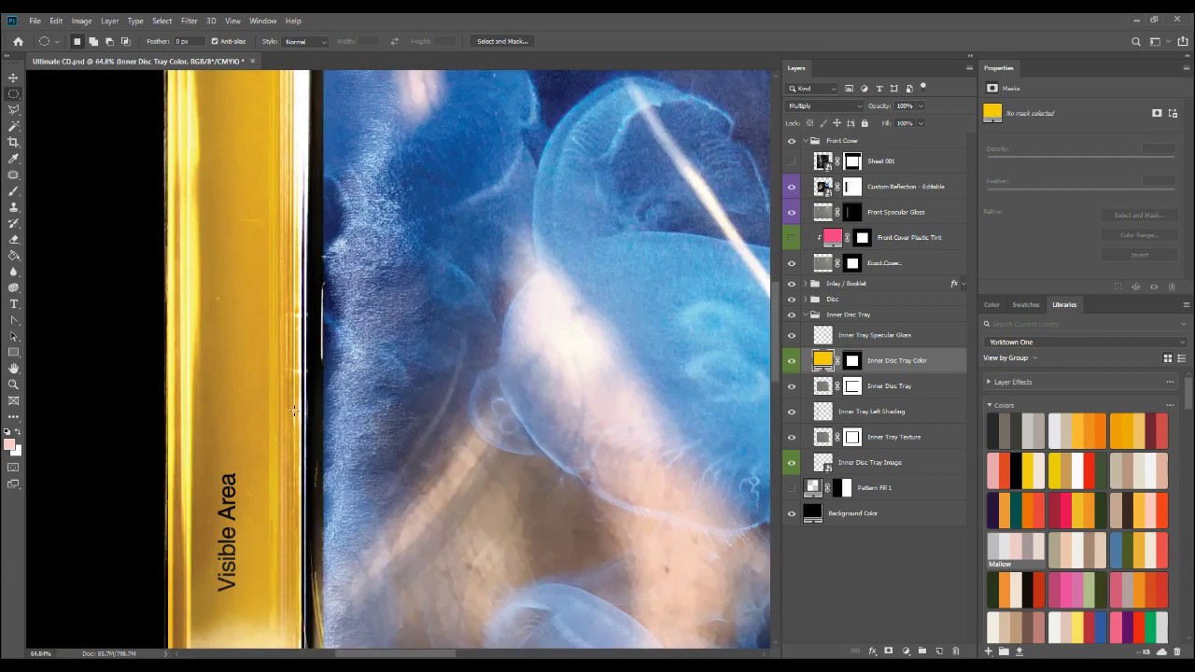The image size is (1195, 672).
Task: Select the Eyedropper tool
Action: click(13, 159)
